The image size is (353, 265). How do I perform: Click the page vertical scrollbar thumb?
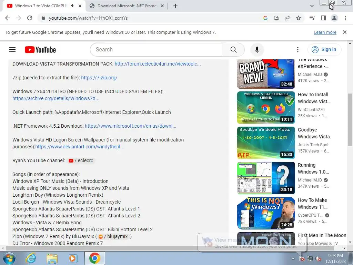350,119
